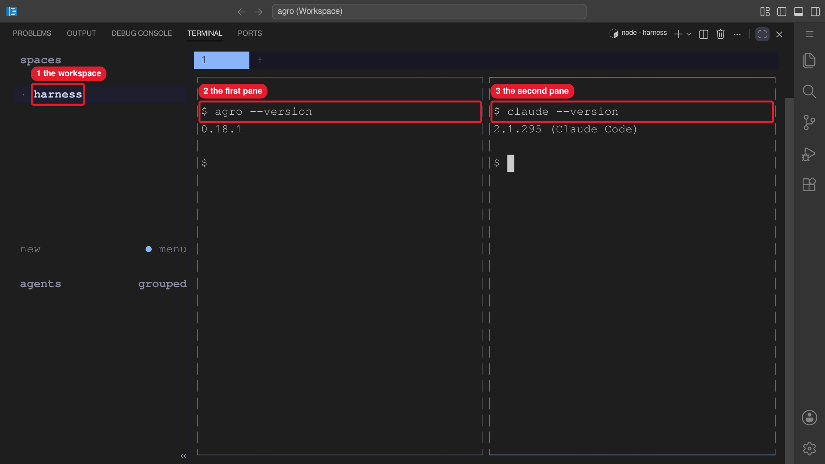Viewport: 825px width, 464px height.
Task: Toggle Secondary Side Bar visibility
Action: click(815, 12)
